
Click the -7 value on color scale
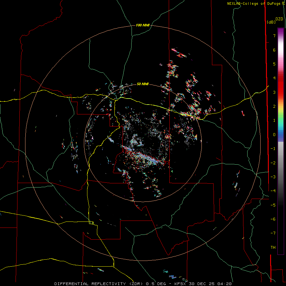coord(273,233)
